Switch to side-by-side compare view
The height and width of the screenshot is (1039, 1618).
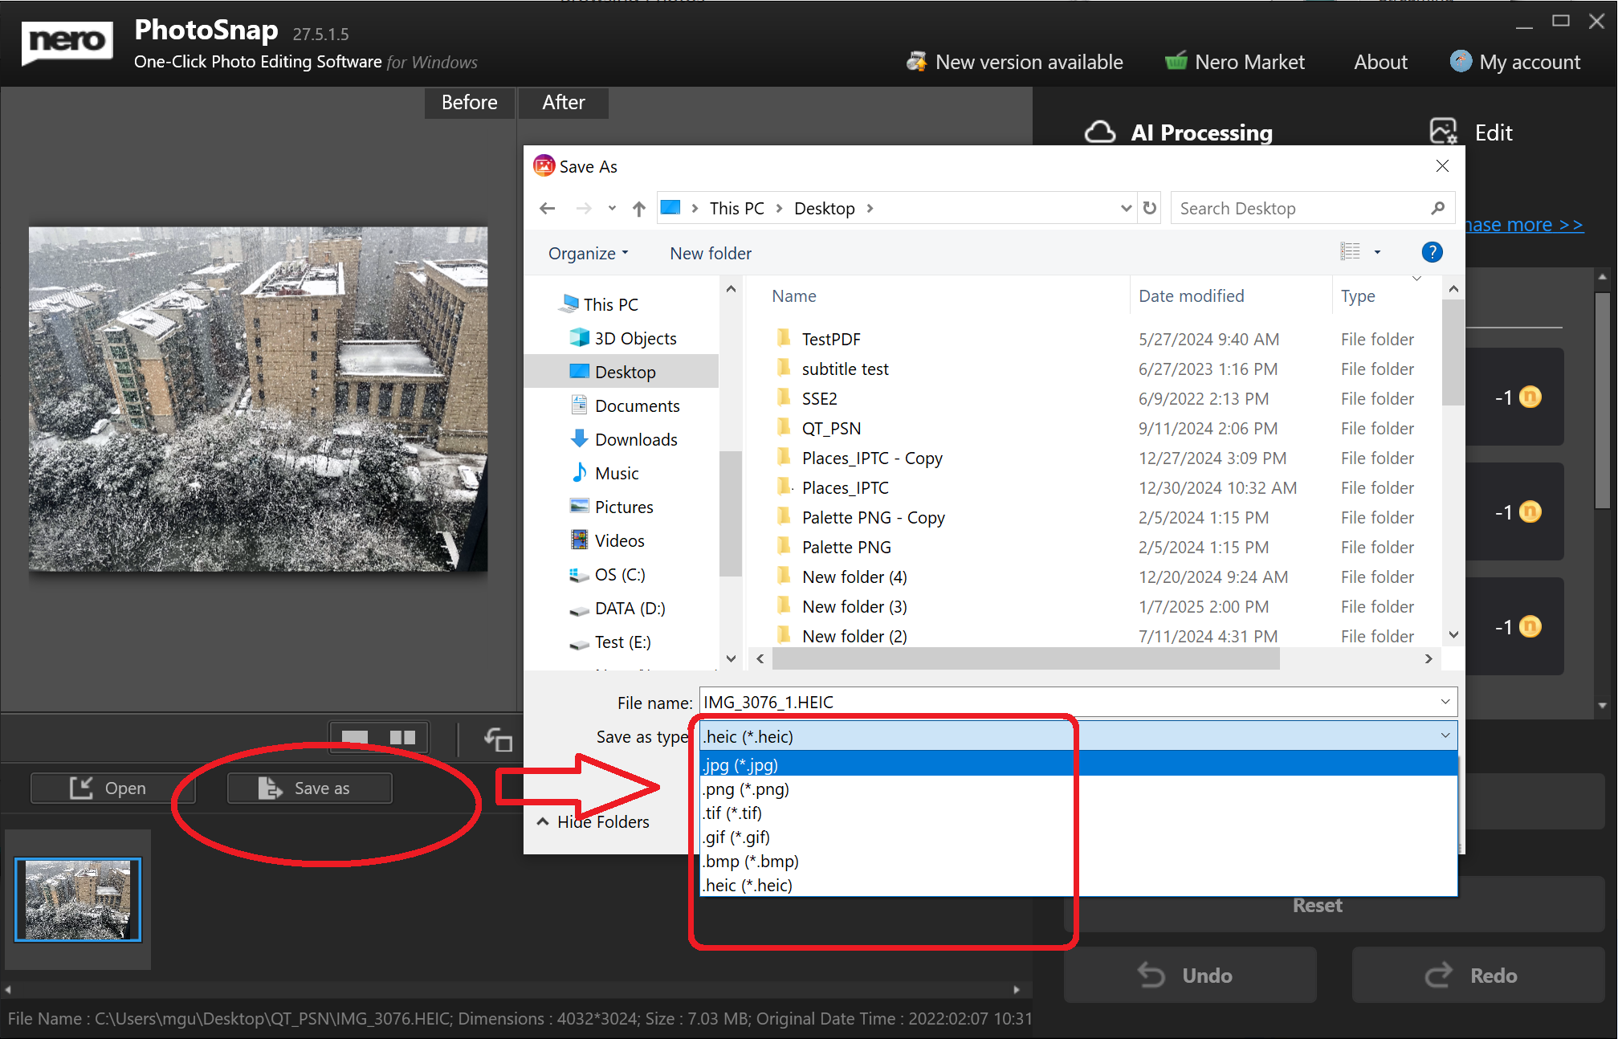pyautogui.click(x=402, y=737)
